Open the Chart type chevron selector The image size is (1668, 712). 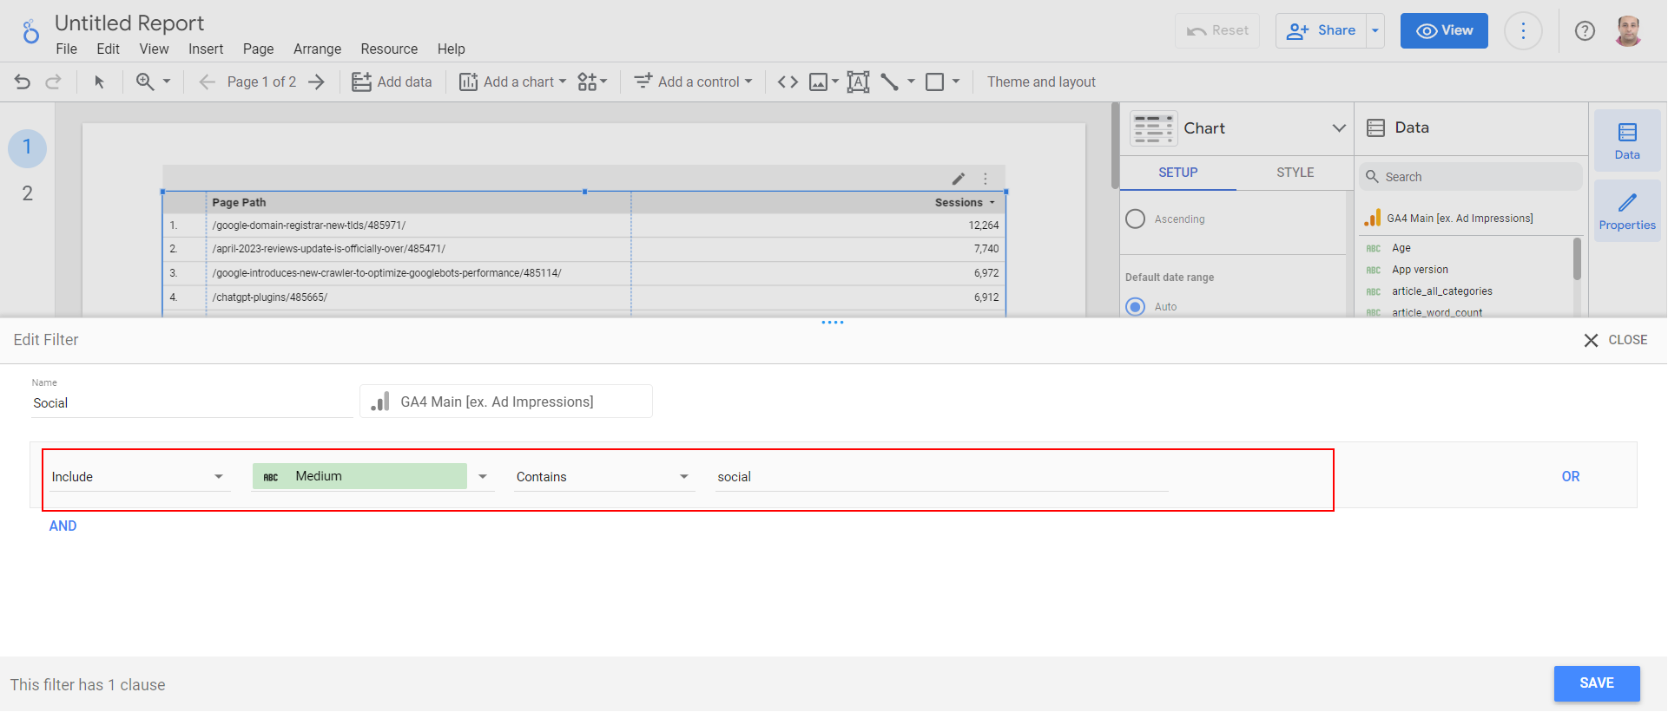pos(1339,128)
